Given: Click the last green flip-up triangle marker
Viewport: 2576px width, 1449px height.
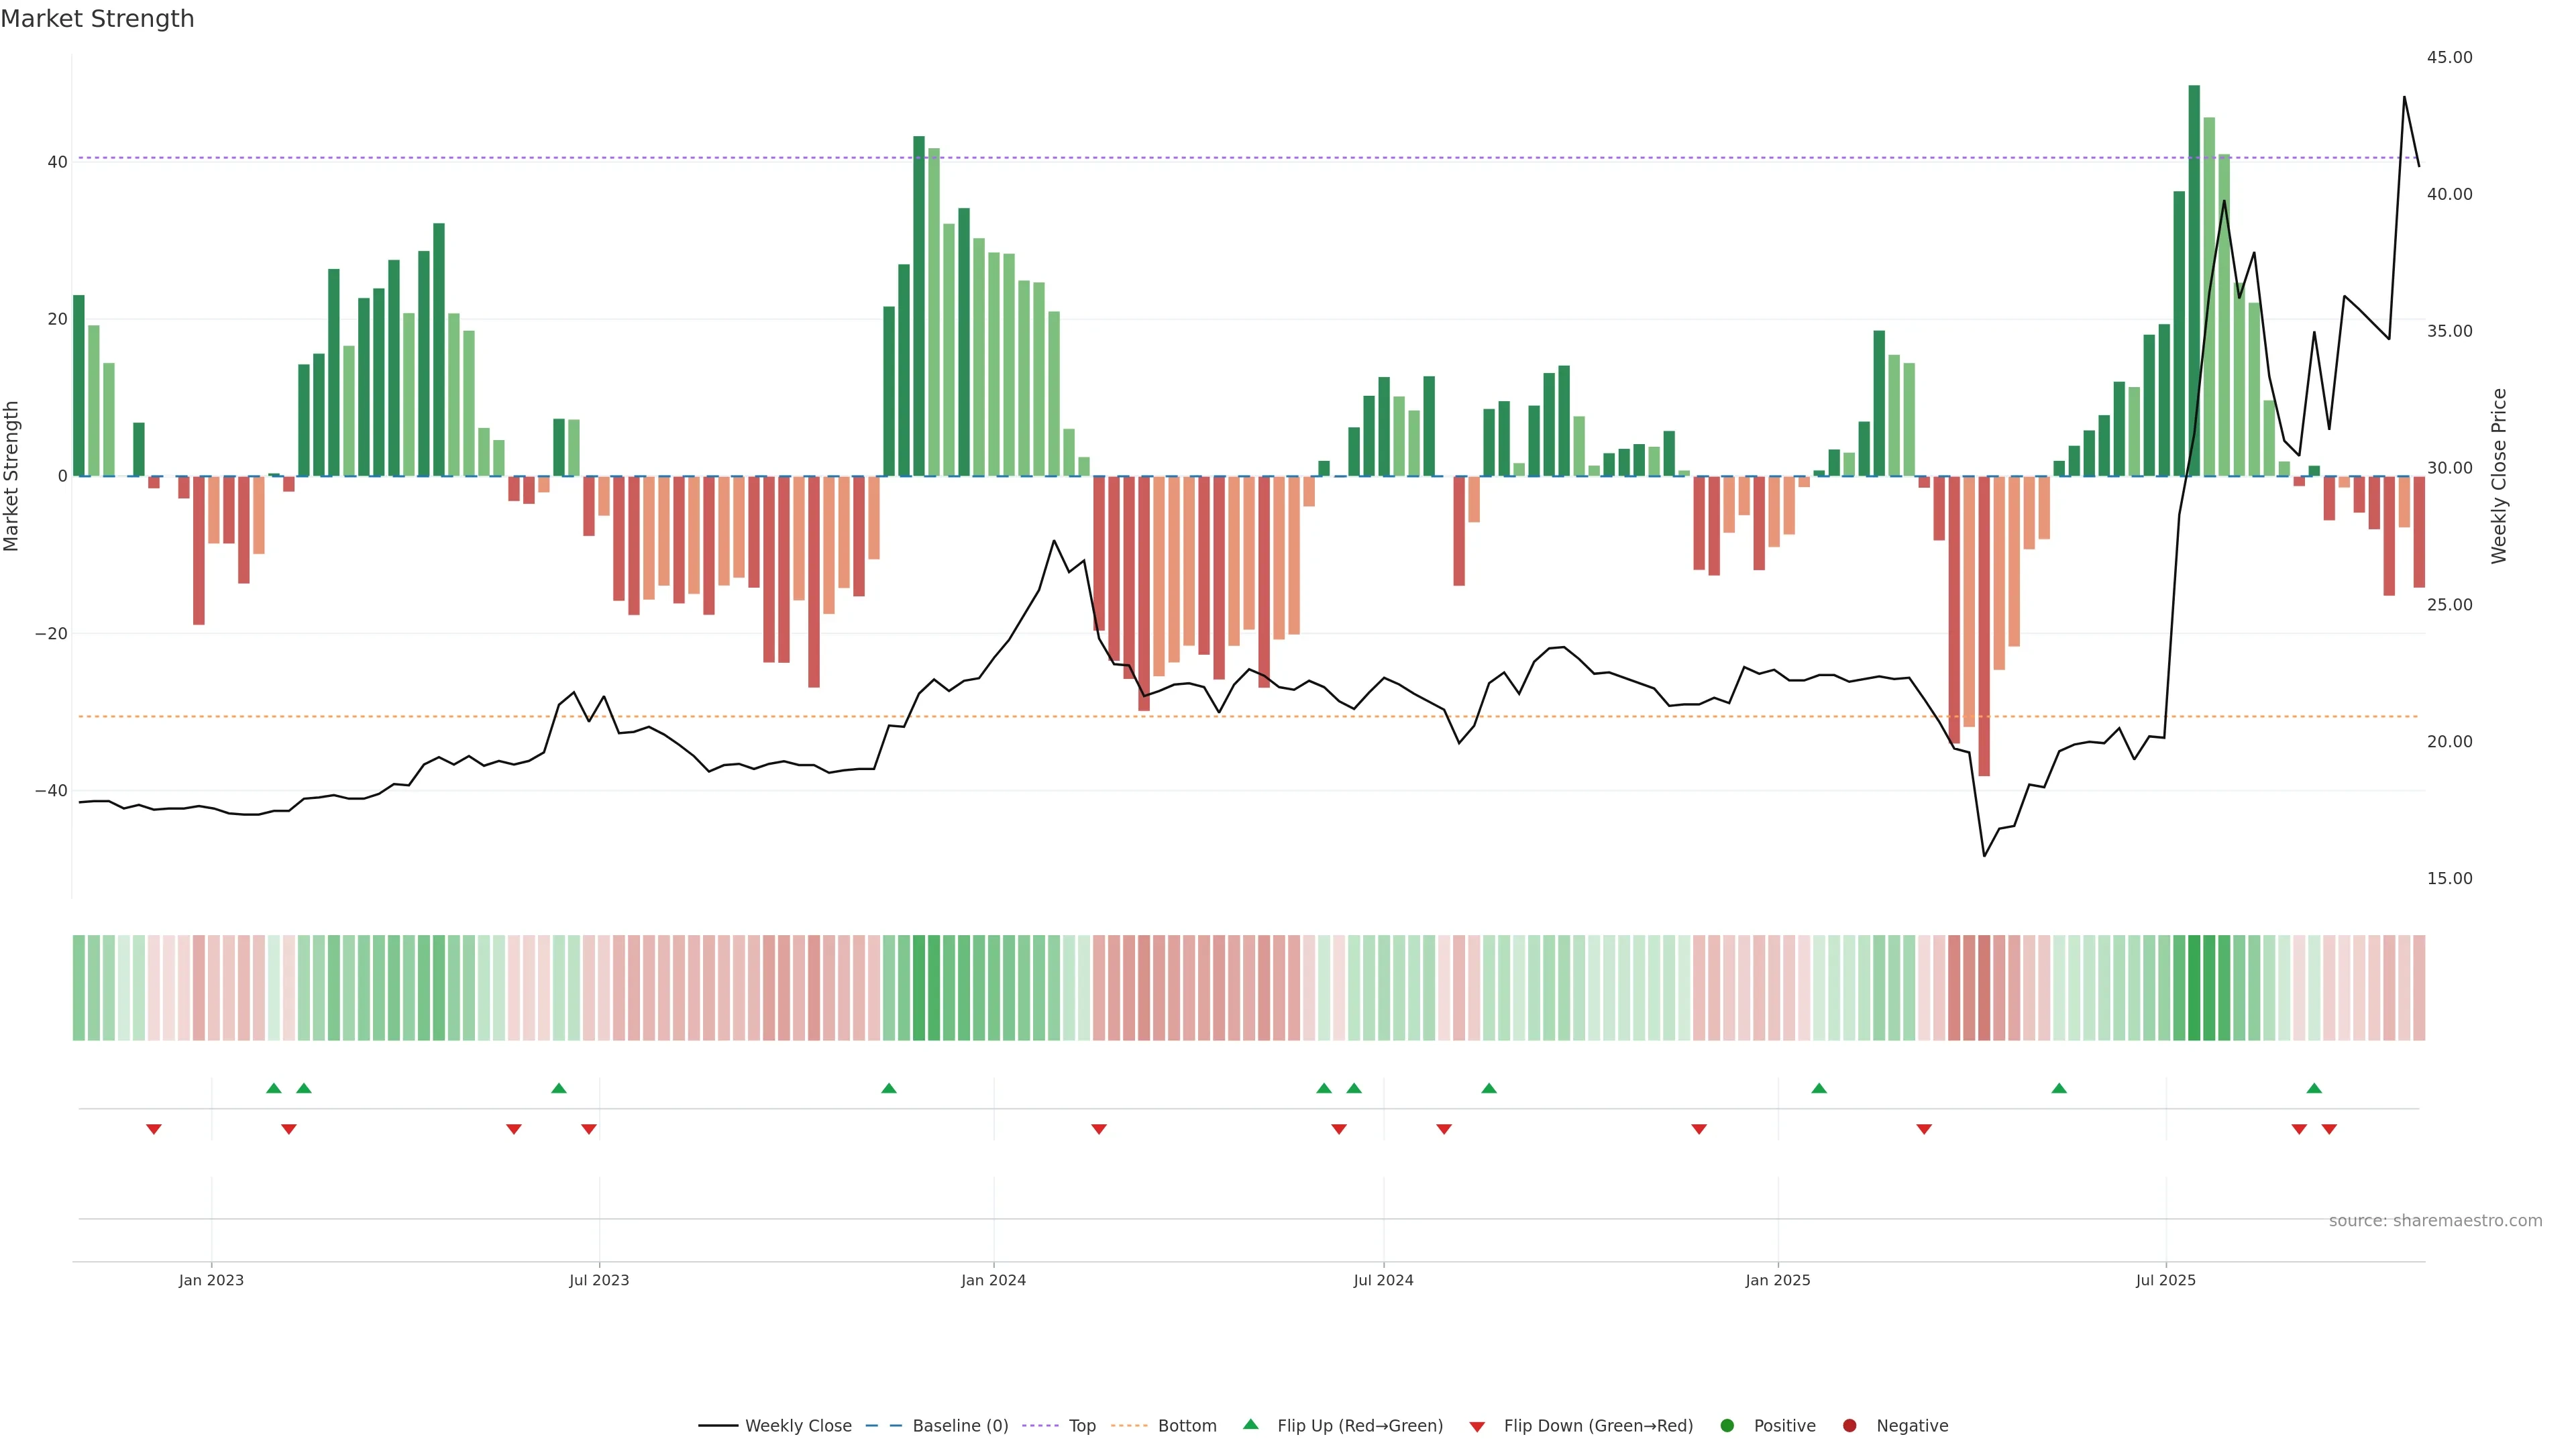Looking at the screenshot, I should click(x=2314, y=1088).
